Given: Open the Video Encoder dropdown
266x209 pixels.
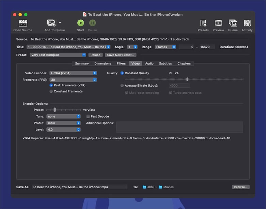Looking at the screenshot, I should (x=73, y=73).
